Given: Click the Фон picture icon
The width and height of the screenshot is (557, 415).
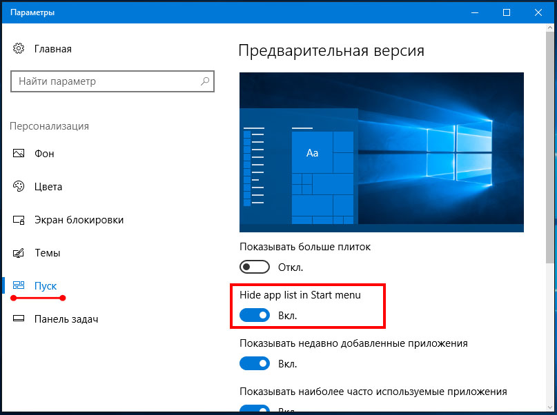Looking at the screenshot, I should tap(19, 153).
